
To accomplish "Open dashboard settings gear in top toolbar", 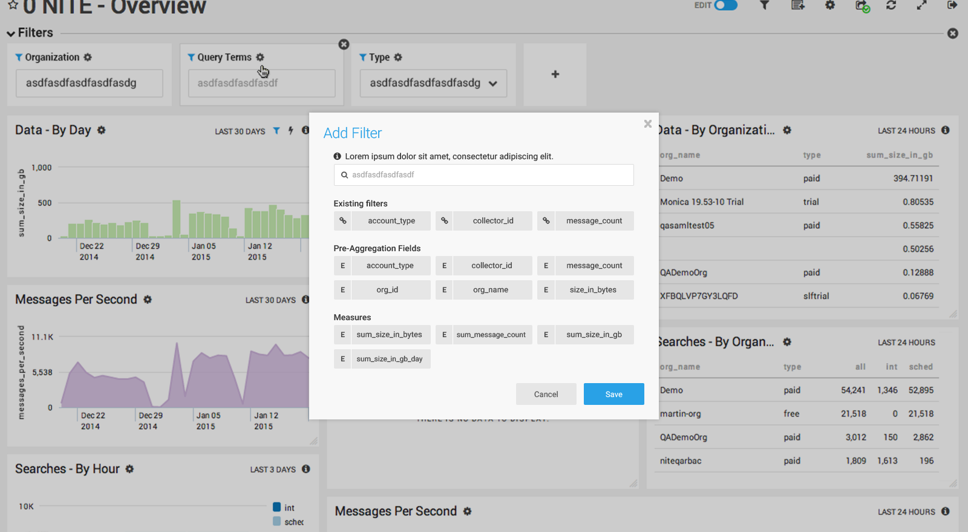I will pos(830,5).
